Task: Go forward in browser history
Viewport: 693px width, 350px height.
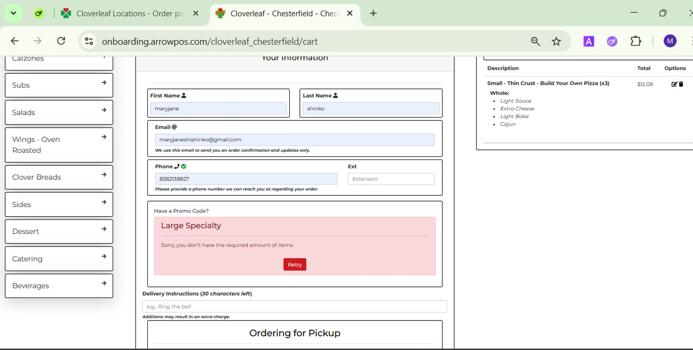Action: coord(38,41)
